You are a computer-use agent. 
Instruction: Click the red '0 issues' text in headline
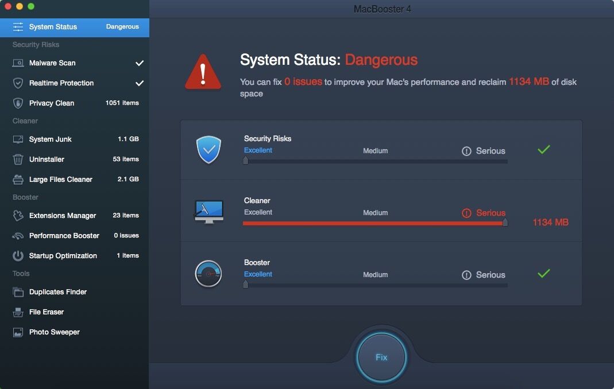click(x=303, y=82)
